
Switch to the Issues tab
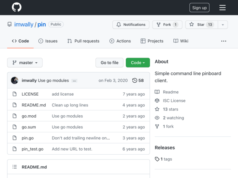tap(48, 41)
